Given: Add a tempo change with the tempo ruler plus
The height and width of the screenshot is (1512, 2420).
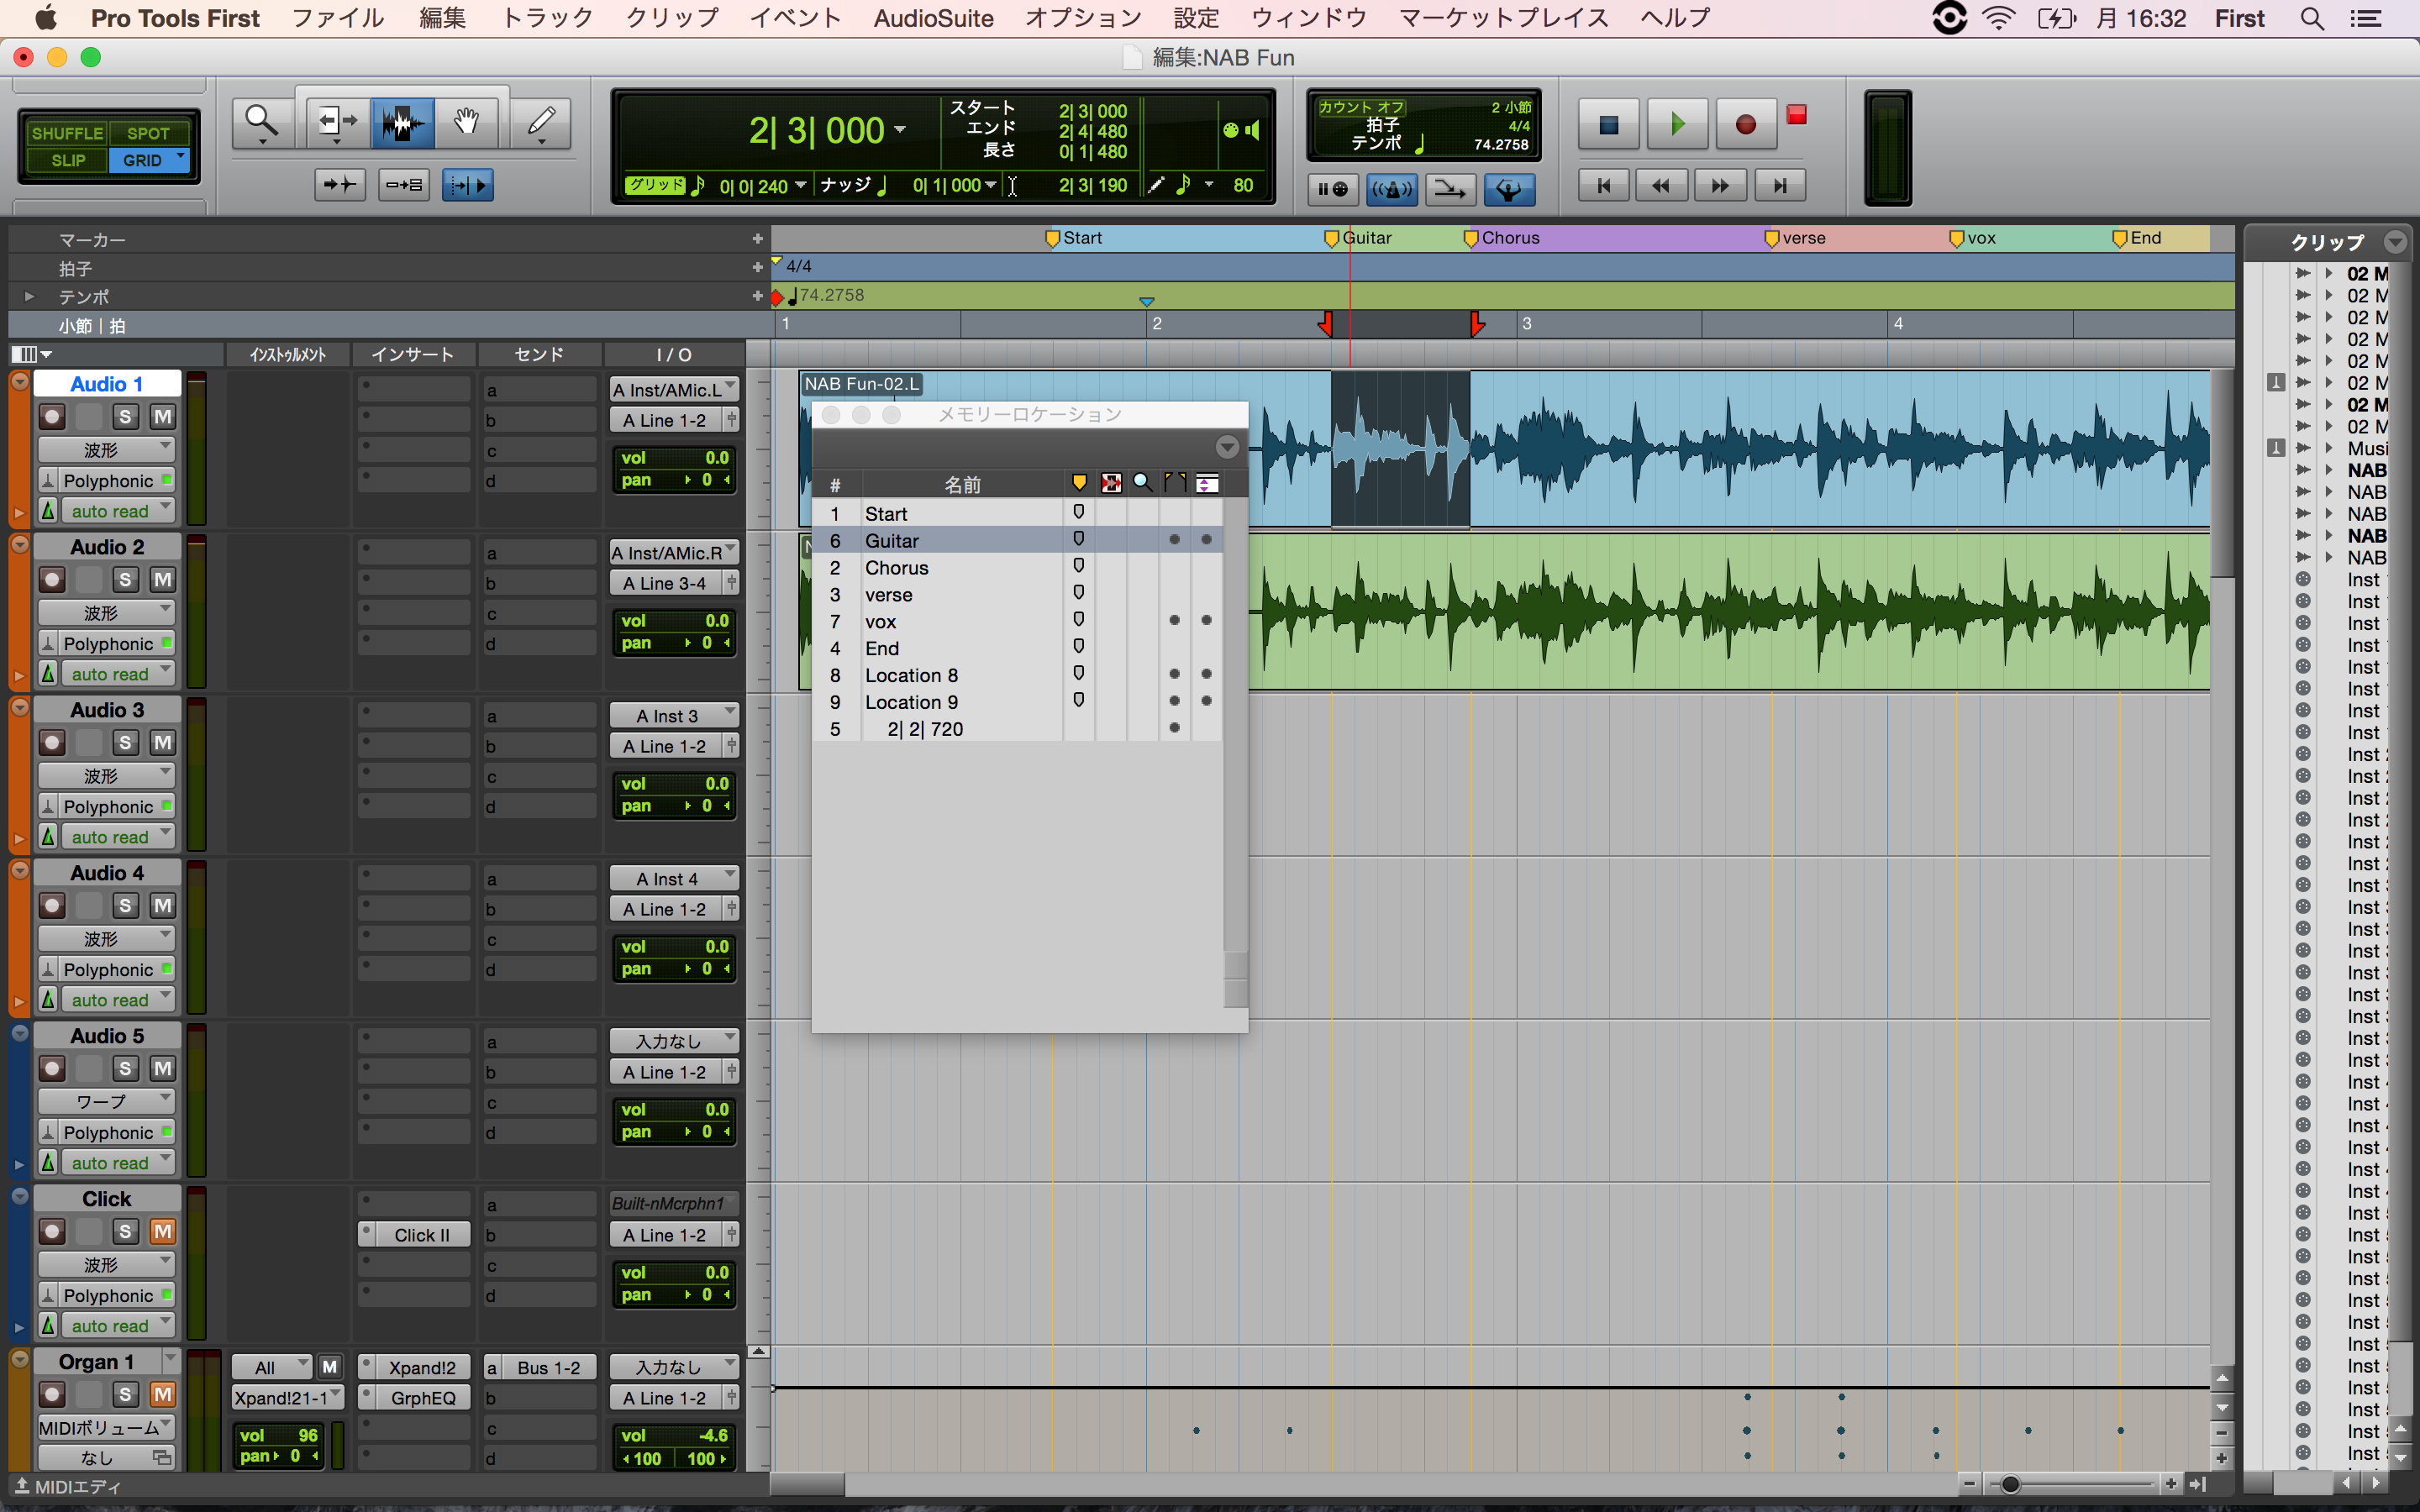Looking at the screenshot, I should point(757,296).
